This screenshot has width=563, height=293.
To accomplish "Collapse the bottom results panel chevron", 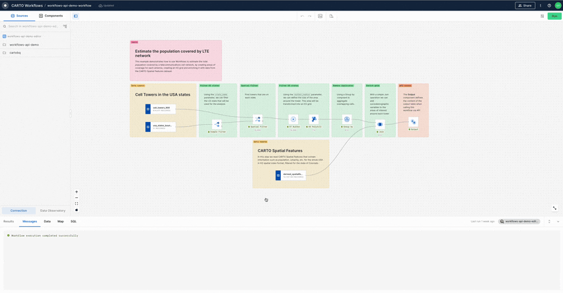I will click(x=558, y=222).
